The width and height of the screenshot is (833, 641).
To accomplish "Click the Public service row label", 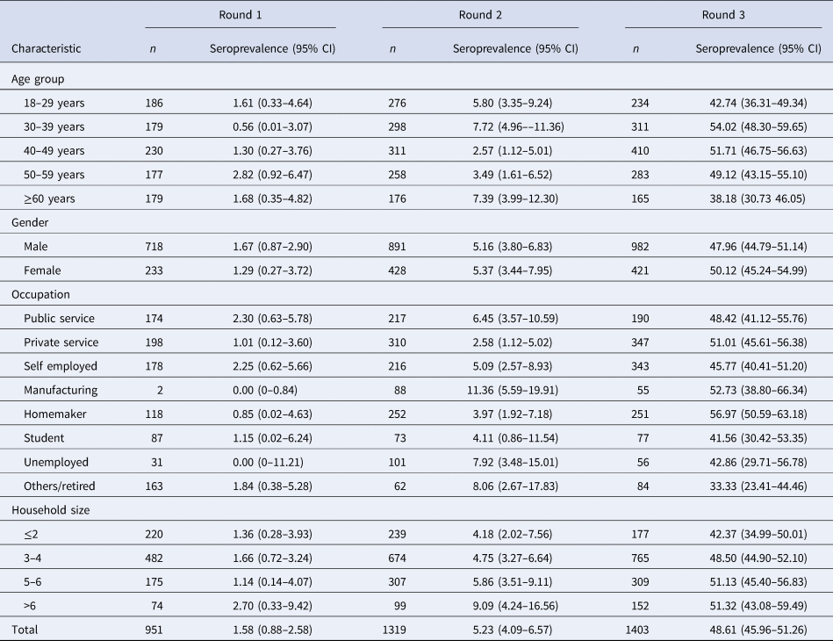I will click(x=60, y=320).
